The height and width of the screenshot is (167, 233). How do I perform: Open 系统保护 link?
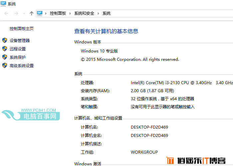tap(18, 57)
